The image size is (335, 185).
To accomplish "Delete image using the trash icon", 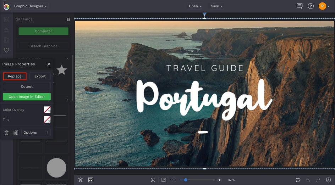I will pos(6,133).
